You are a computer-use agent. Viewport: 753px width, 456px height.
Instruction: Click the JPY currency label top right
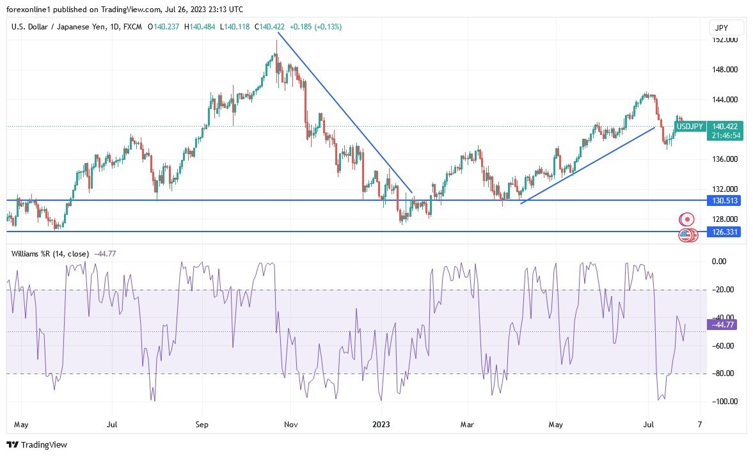tap(727, 28)
